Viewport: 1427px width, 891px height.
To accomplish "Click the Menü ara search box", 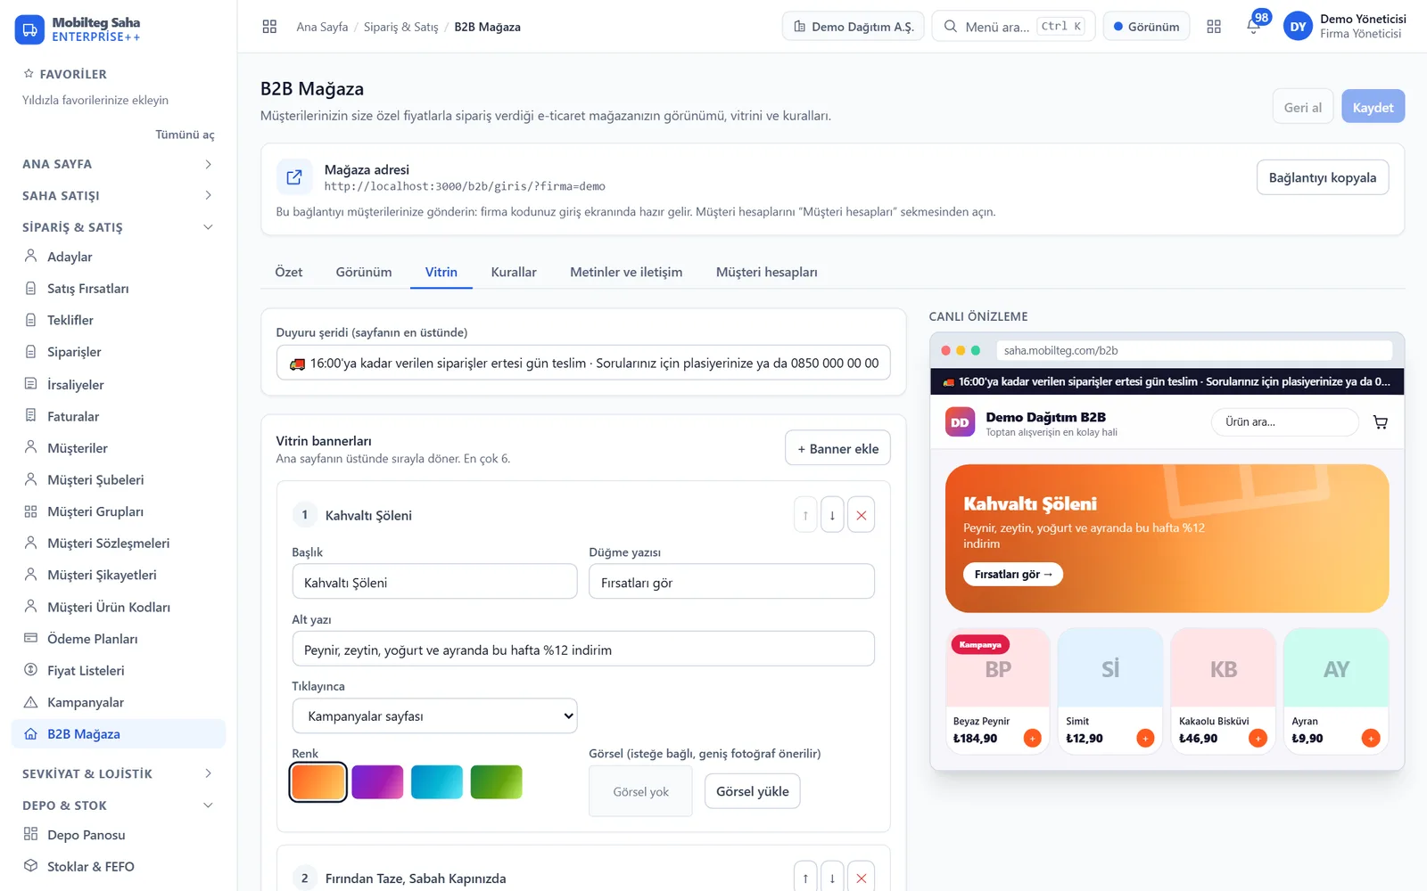I will coord(1013,26).
